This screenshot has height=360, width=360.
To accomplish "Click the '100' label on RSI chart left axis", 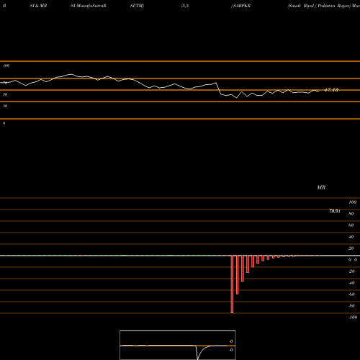I will 6,66.
